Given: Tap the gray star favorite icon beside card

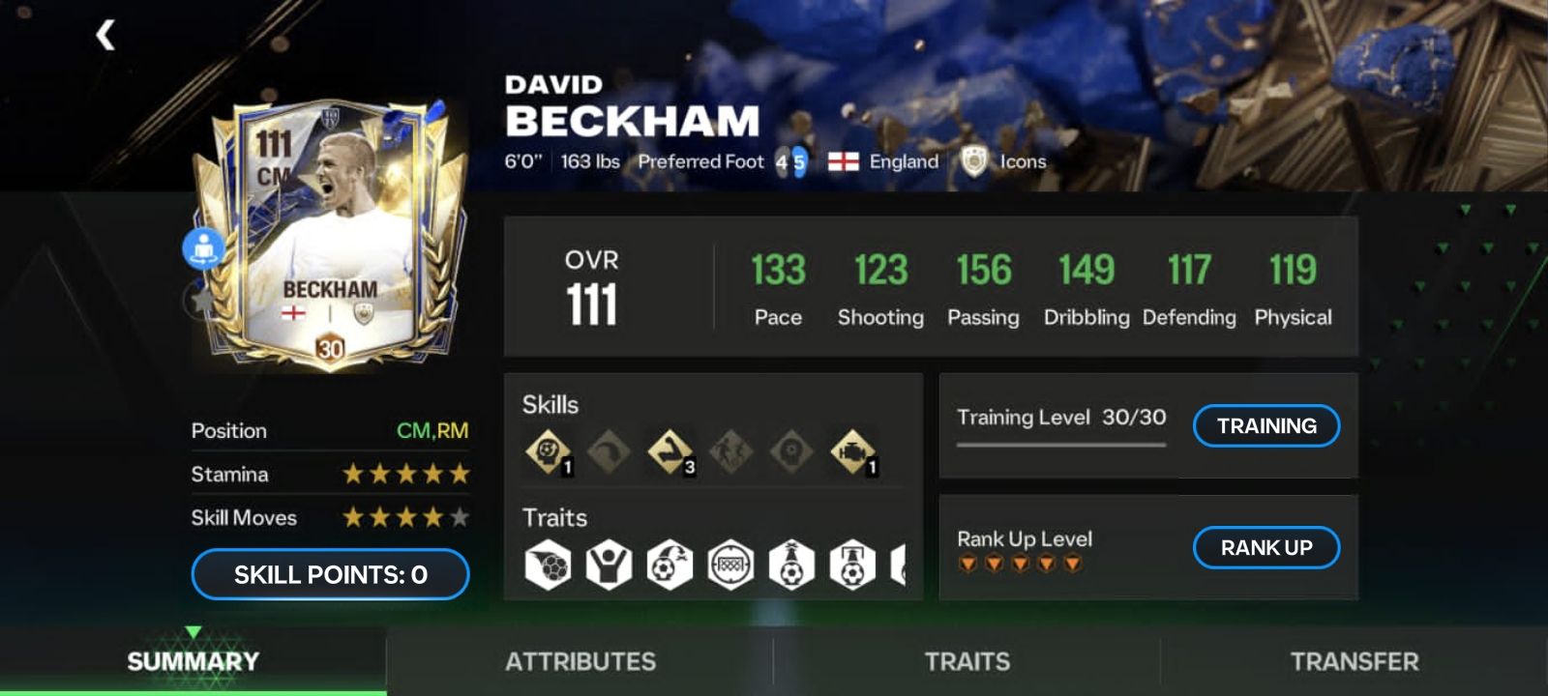Looking at the screenshot, I should [200, 301].
